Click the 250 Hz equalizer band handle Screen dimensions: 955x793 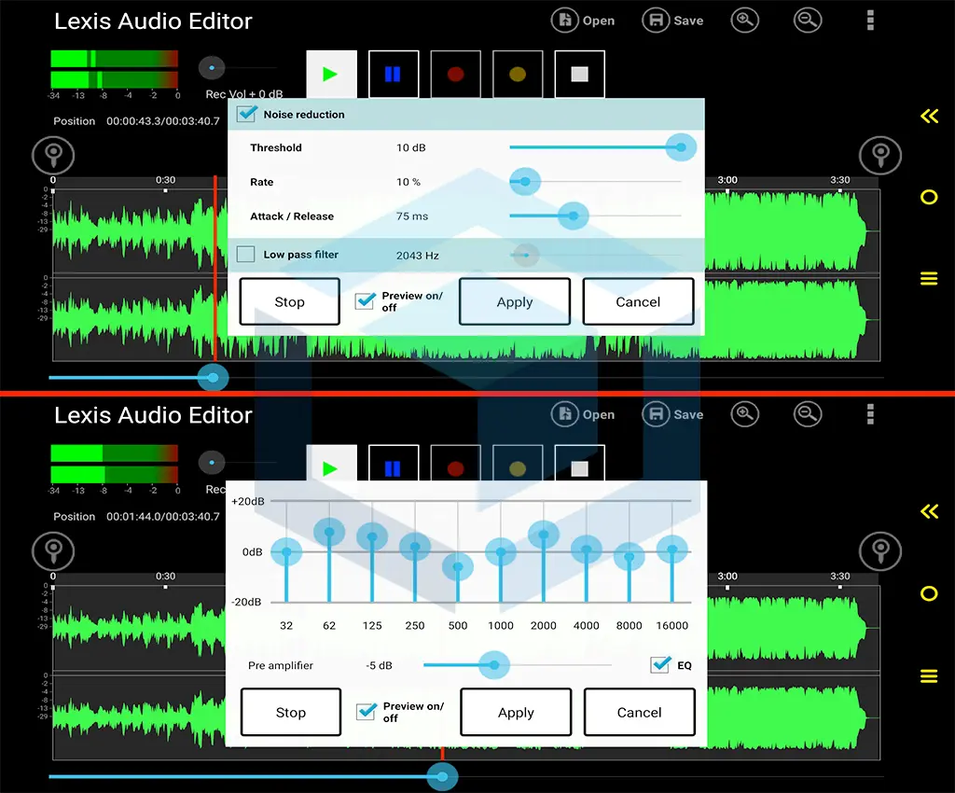tap(415, 547)
